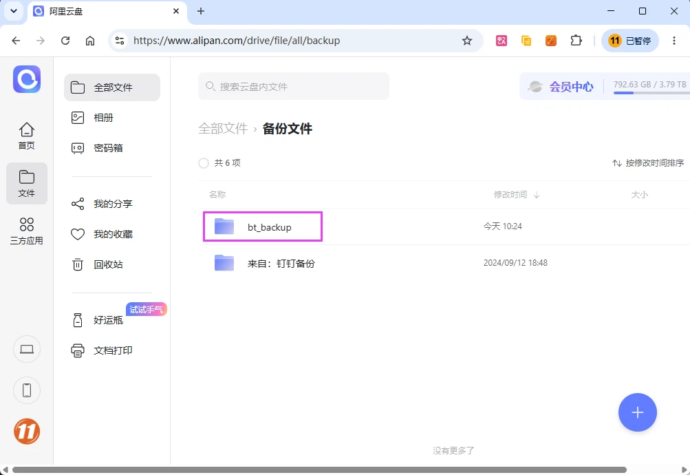Click site info icon in address bar
Screen dimensions: 690x475
click(x=119, y=41)
